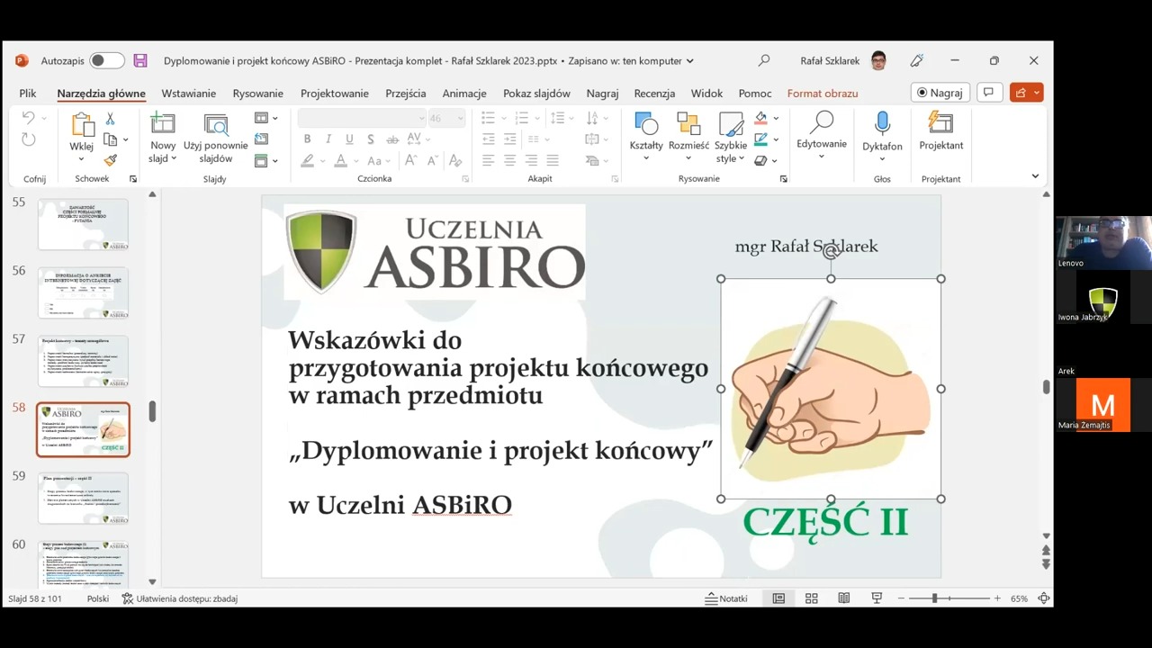Click Fit slide to window icon
The height and width of the screenshot is (648, 1152).
(x=1044, y=598)
